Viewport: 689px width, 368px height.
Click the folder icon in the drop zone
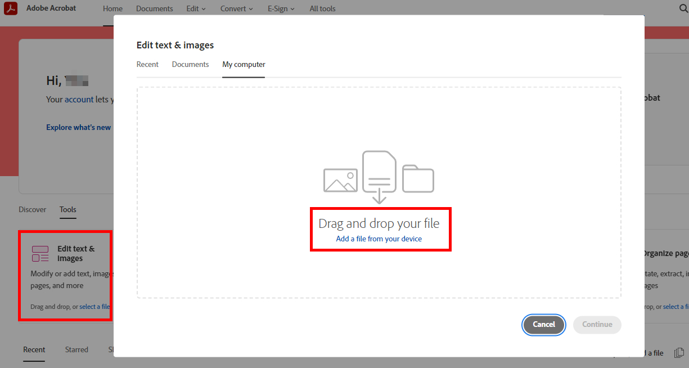(x=418, y=178)
